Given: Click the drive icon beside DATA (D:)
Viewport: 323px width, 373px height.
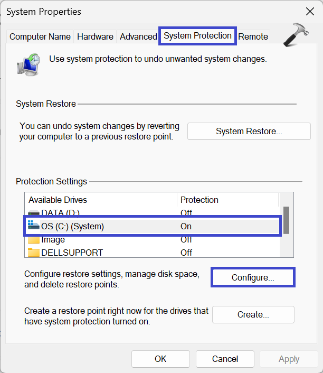Looking at the screenshot, I should [x=34, y=213].
